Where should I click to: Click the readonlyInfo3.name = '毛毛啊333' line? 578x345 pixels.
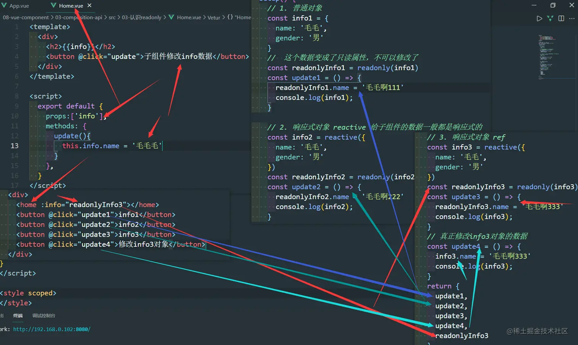pos(499,207)
